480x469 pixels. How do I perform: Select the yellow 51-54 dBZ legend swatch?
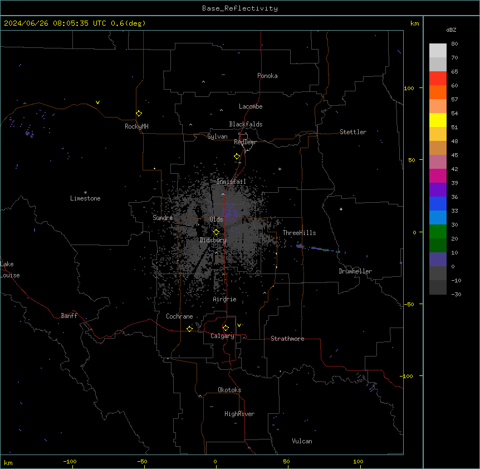coord(438,120)
